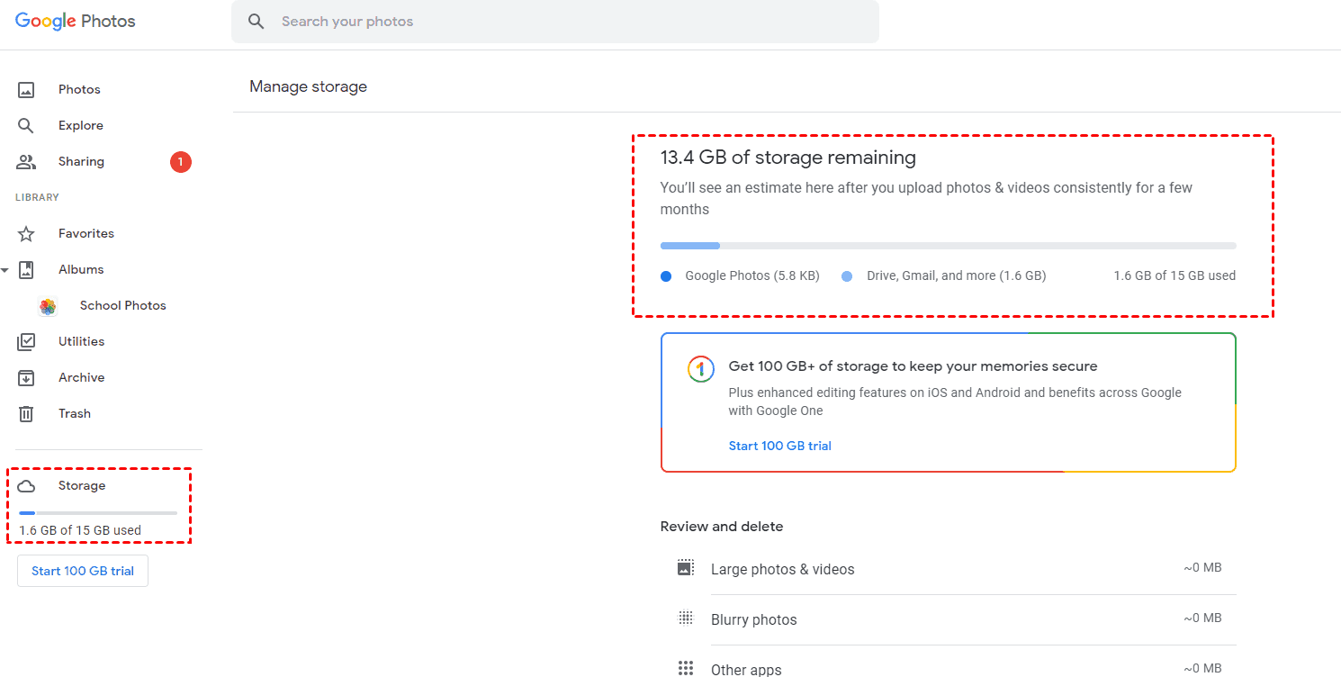Click the Photos icon in the sidebar
Image resolution: width=1341 pixels, height=677 pixels.
click(x=26, y=90)
